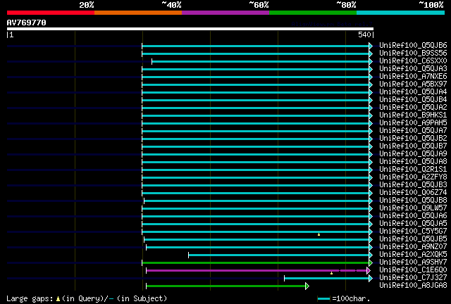Click the cyan ~100% identity legend segment
The width and height of the screenshot is (451, 304).
400,13
